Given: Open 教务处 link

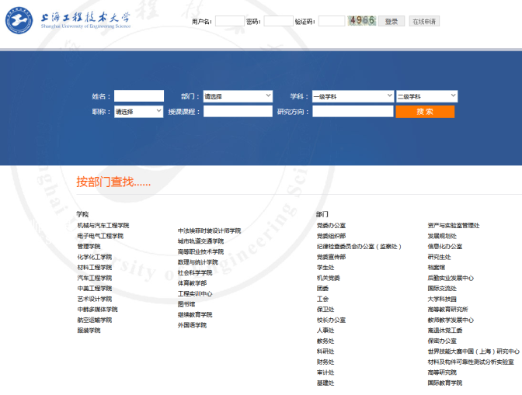Looking at the screenshot, I should point(325,341).
